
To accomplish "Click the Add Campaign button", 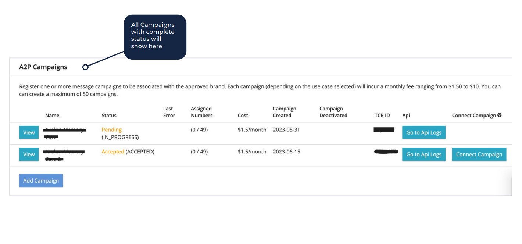I will (x=41, y=180).
